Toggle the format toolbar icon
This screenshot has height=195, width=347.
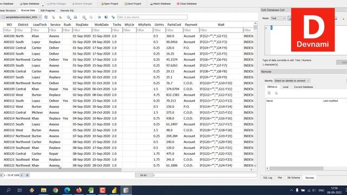pyautogui.click(x=99, y=17)
